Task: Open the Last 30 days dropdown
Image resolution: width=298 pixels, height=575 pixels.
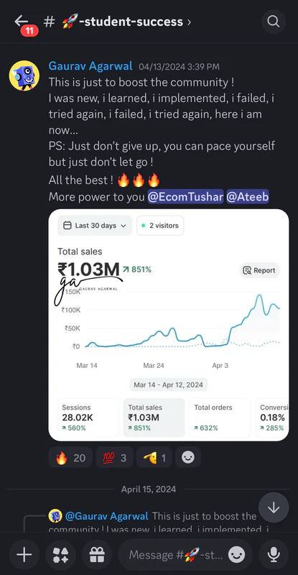Action: [x=95, y=226]
